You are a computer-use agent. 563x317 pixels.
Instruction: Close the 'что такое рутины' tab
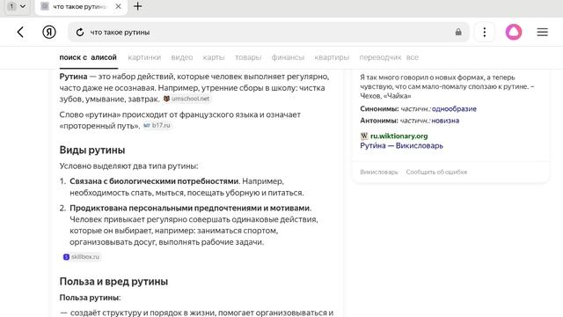(x=118, y=6)
